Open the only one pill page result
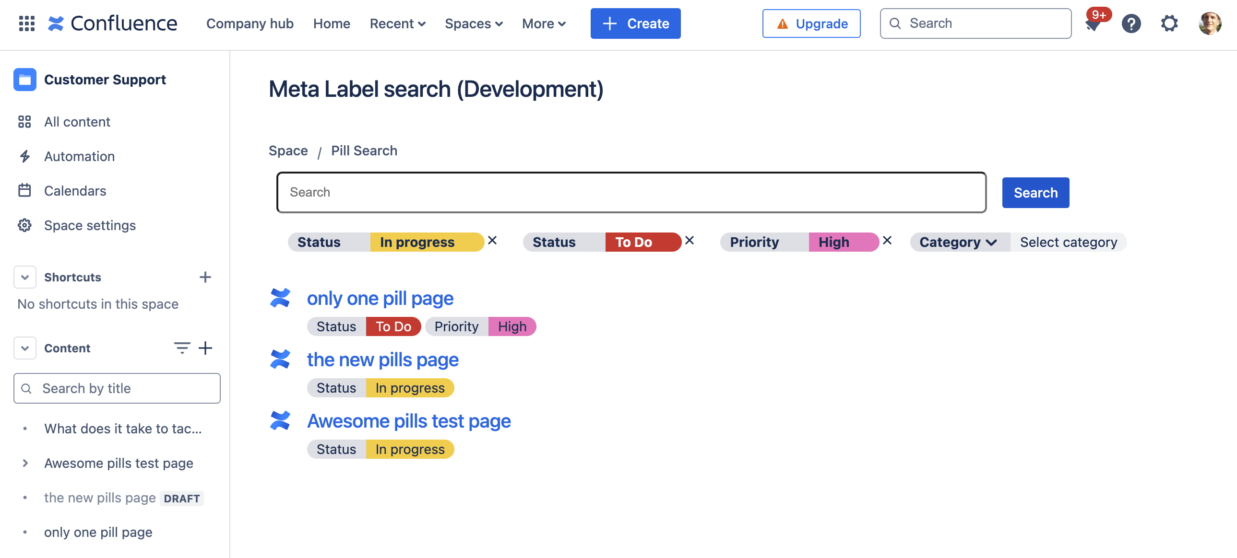This screenshot has width=1237, height=558. (x=380, y=299)
